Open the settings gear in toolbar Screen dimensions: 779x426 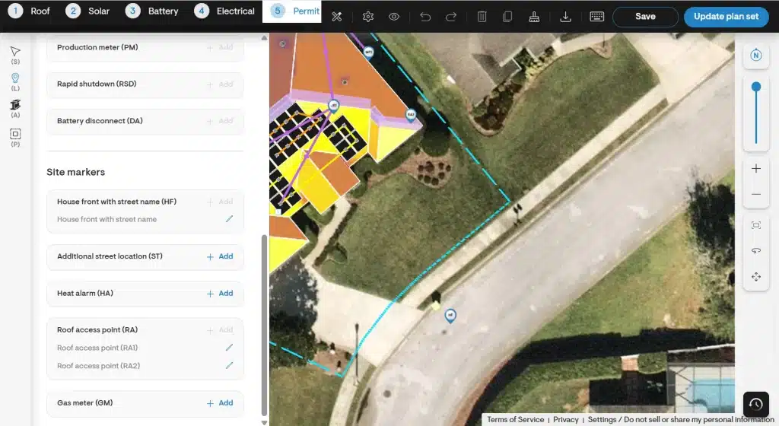coord(368,17)
